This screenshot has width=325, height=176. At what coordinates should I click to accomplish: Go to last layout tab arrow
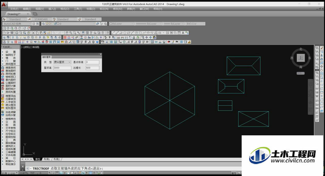[31, 159]
